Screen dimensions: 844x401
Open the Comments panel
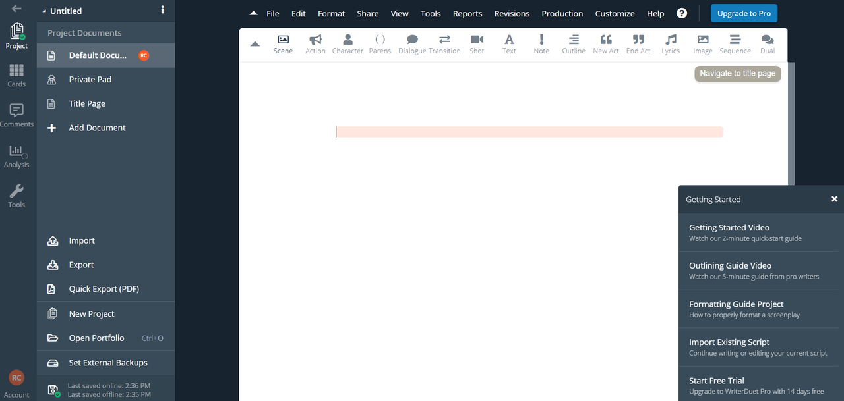(x=16, y=116)
